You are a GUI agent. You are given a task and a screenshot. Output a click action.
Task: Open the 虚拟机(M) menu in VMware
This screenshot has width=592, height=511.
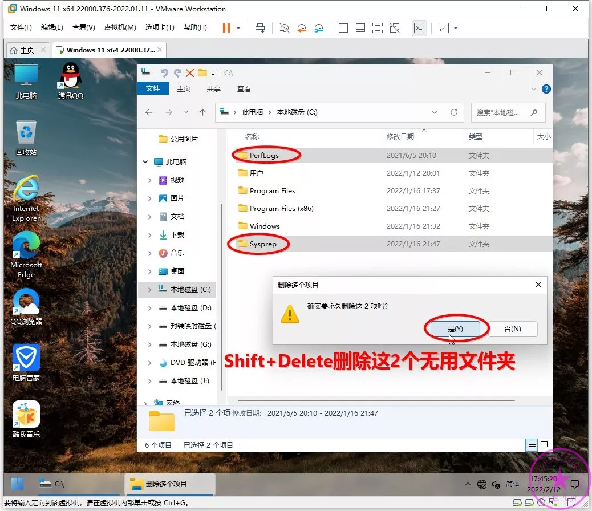120,27
